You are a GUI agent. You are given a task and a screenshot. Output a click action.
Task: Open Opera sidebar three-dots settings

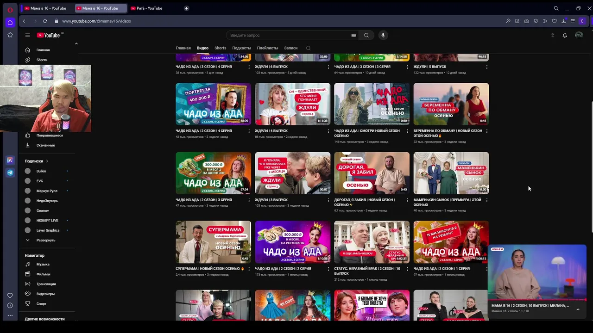(x=10, y=315)
